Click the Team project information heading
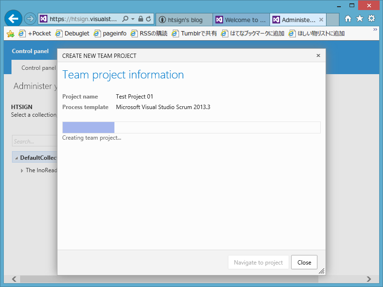This screenshot has height=287, width=383. (x=123, y=75)
